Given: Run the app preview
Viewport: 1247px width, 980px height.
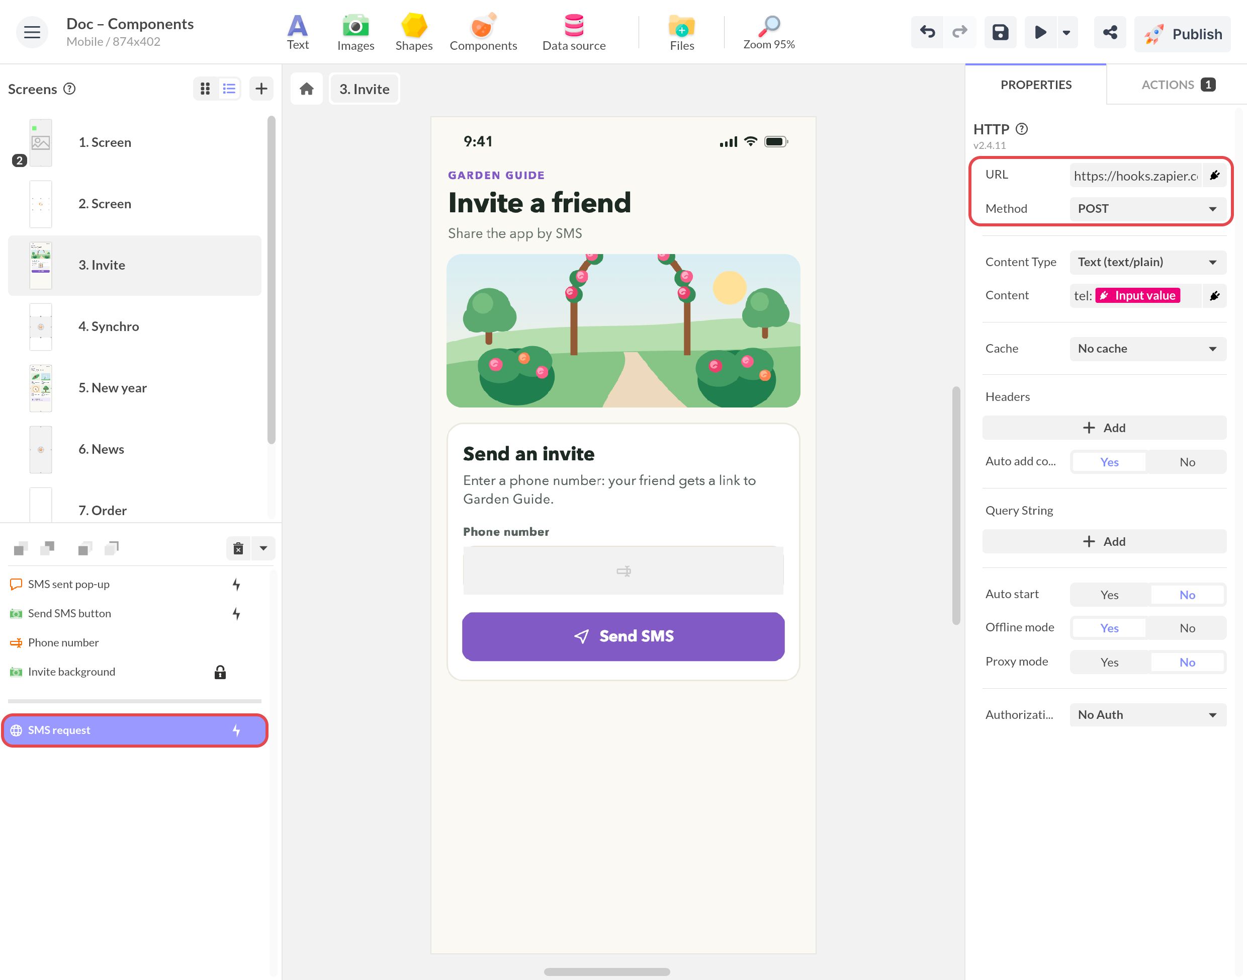Looking at the screenshot, I should click(1040, 32).
